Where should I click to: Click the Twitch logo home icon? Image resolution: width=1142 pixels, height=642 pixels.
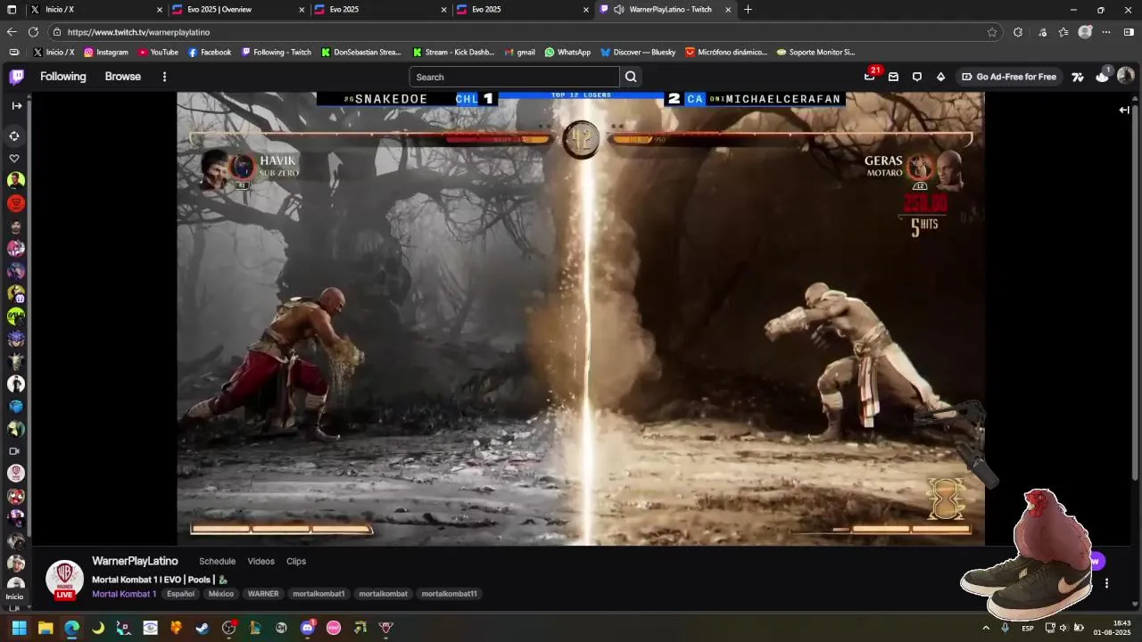[x=17, y=77]
